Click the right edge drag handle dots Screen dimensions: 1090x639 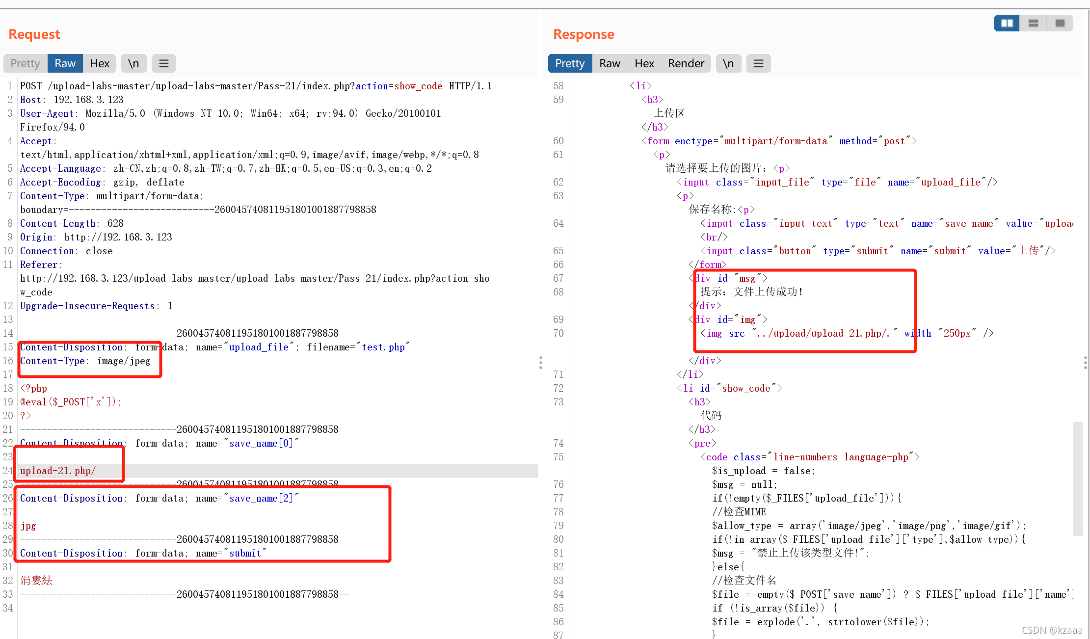coord(1085,363)
